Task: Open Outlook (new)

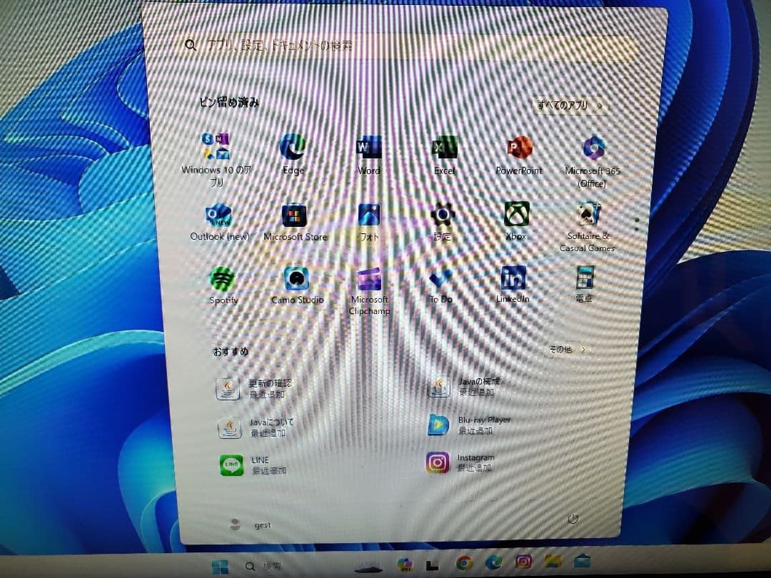Action: tap(218, 214)
